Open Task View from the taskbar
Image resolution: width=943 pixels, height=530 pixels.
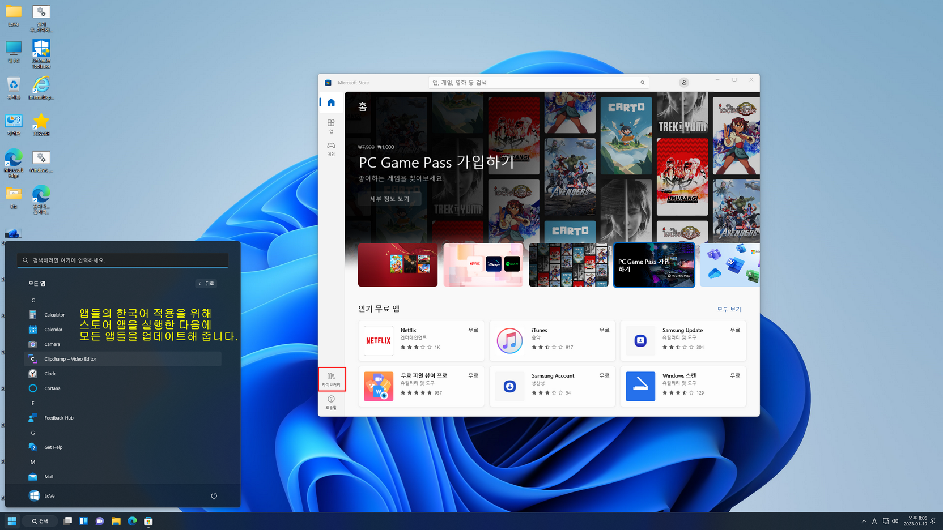coord(67,521)
